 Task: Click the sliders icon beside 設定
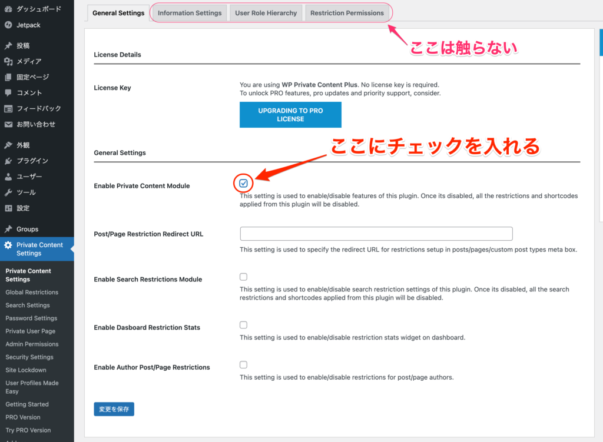8,208
